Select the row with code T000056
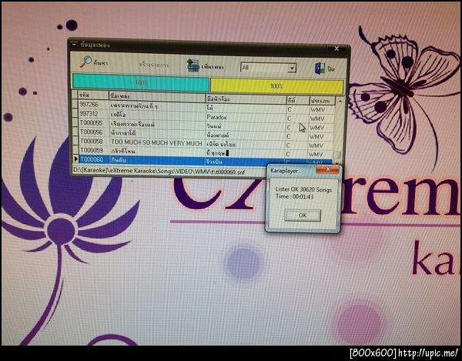 (206, 134)
